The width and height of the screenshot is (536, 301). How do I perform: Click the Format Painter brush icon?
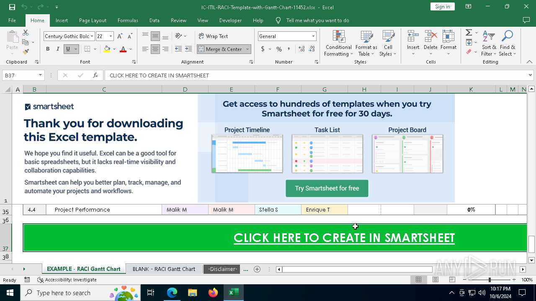(x=26, y=52)
